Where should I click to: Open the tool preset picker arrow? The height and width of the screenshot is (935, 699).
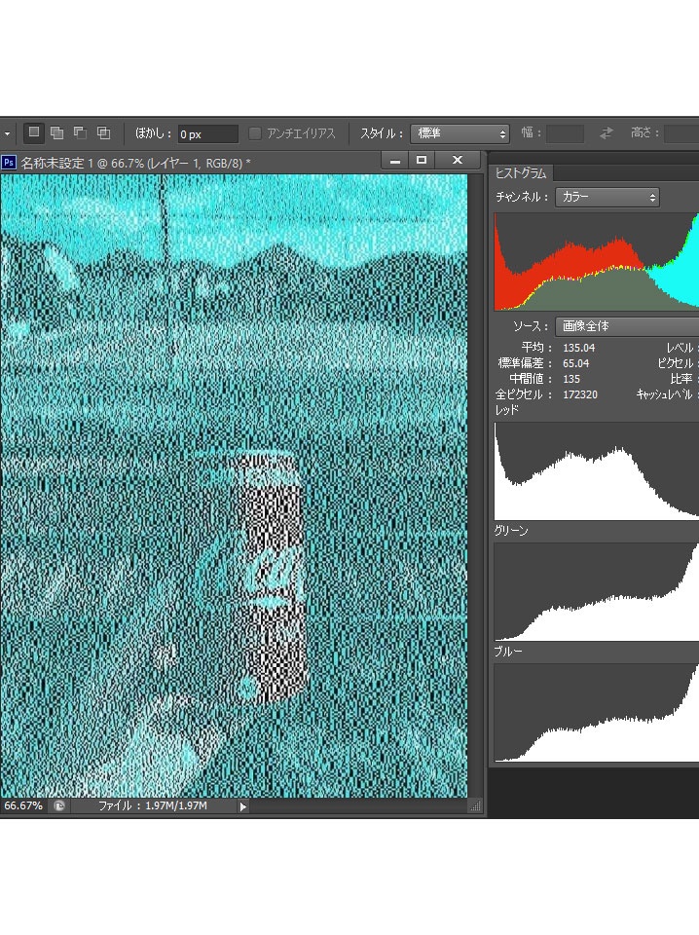(7, 132)
